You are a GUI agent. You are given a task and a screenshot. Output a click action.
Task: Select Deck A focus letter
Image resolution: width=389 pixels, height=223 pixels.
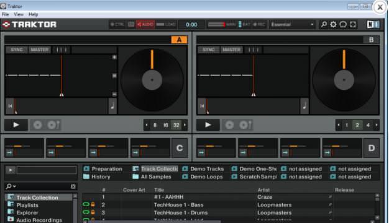coord(179,40)
